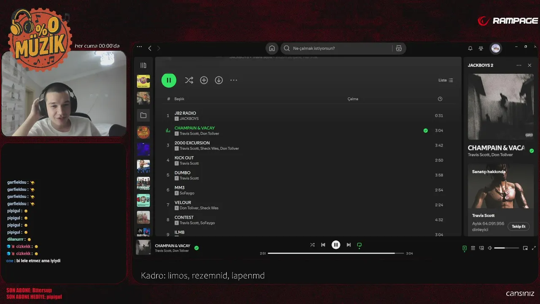The width and height of the screenshot is (540, 304).
Task: Click the 'Takip Et' follow button
Action: pos(518,226)
